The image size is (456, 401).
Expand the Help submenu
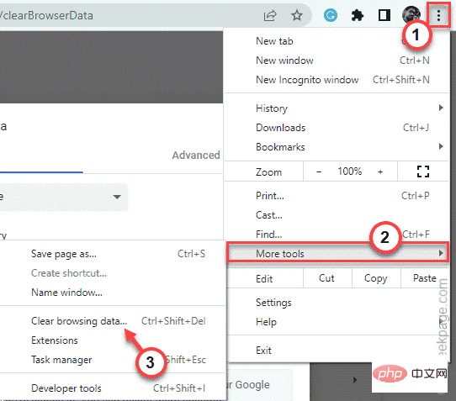point(337,322)
